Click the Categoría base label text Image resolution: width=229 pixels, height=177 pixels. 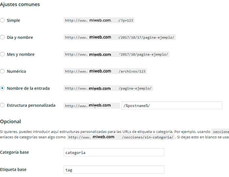14,153
